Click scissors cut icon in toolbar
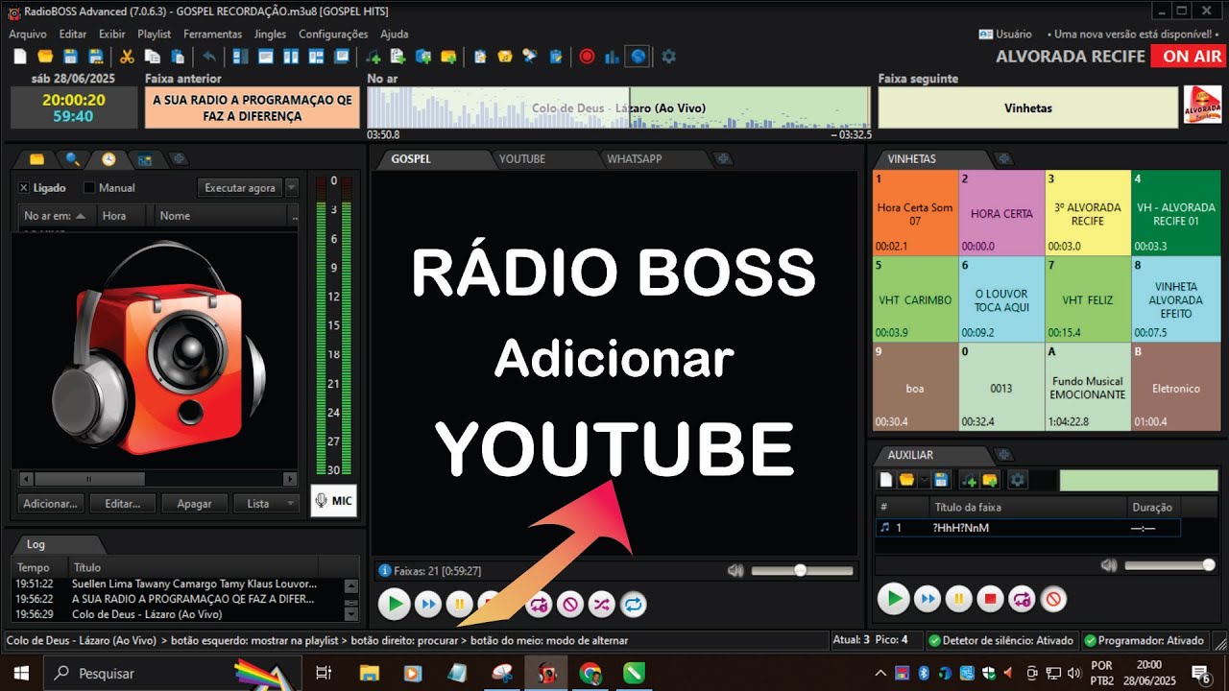Screen dimensions: 1229x691 click(127, 57)
